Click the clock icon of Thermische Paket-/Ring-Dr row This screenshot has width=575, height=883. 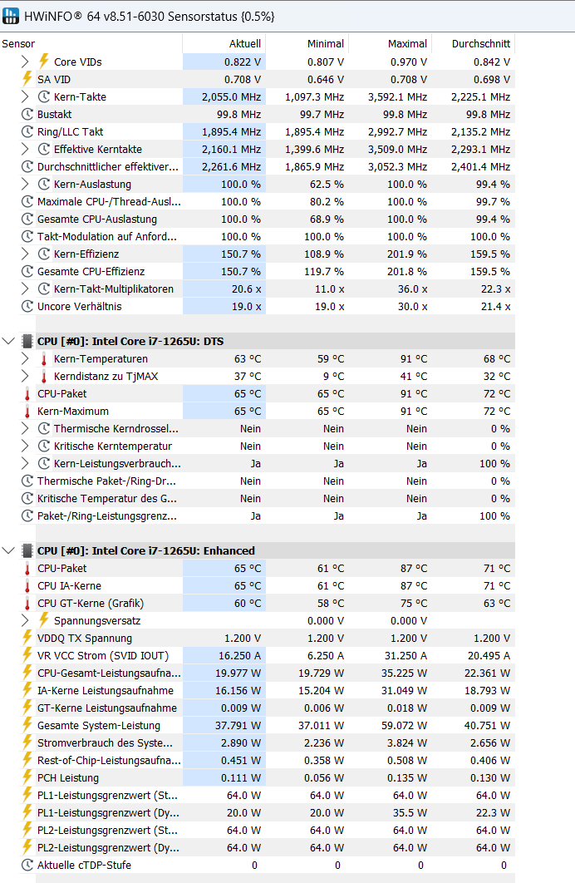(27, 481)
